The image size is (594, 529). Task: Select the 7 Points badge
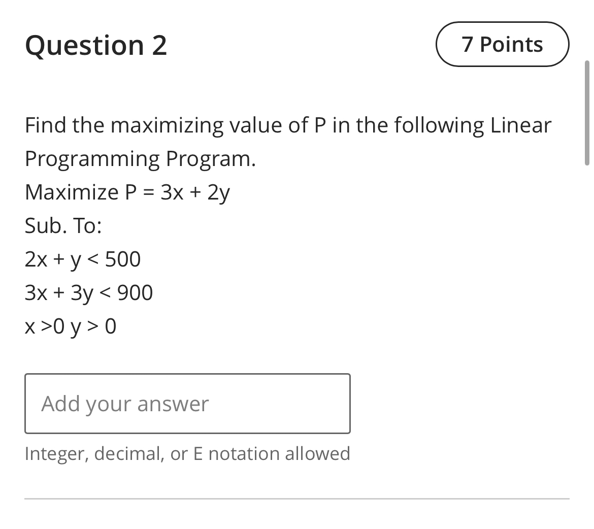[x=502, y=44]
